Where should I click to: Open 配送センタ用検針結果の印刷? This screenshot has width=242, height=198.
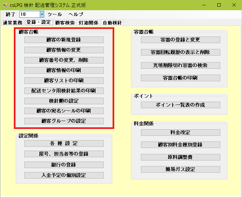pyautogui.click(x=64, y=91)
